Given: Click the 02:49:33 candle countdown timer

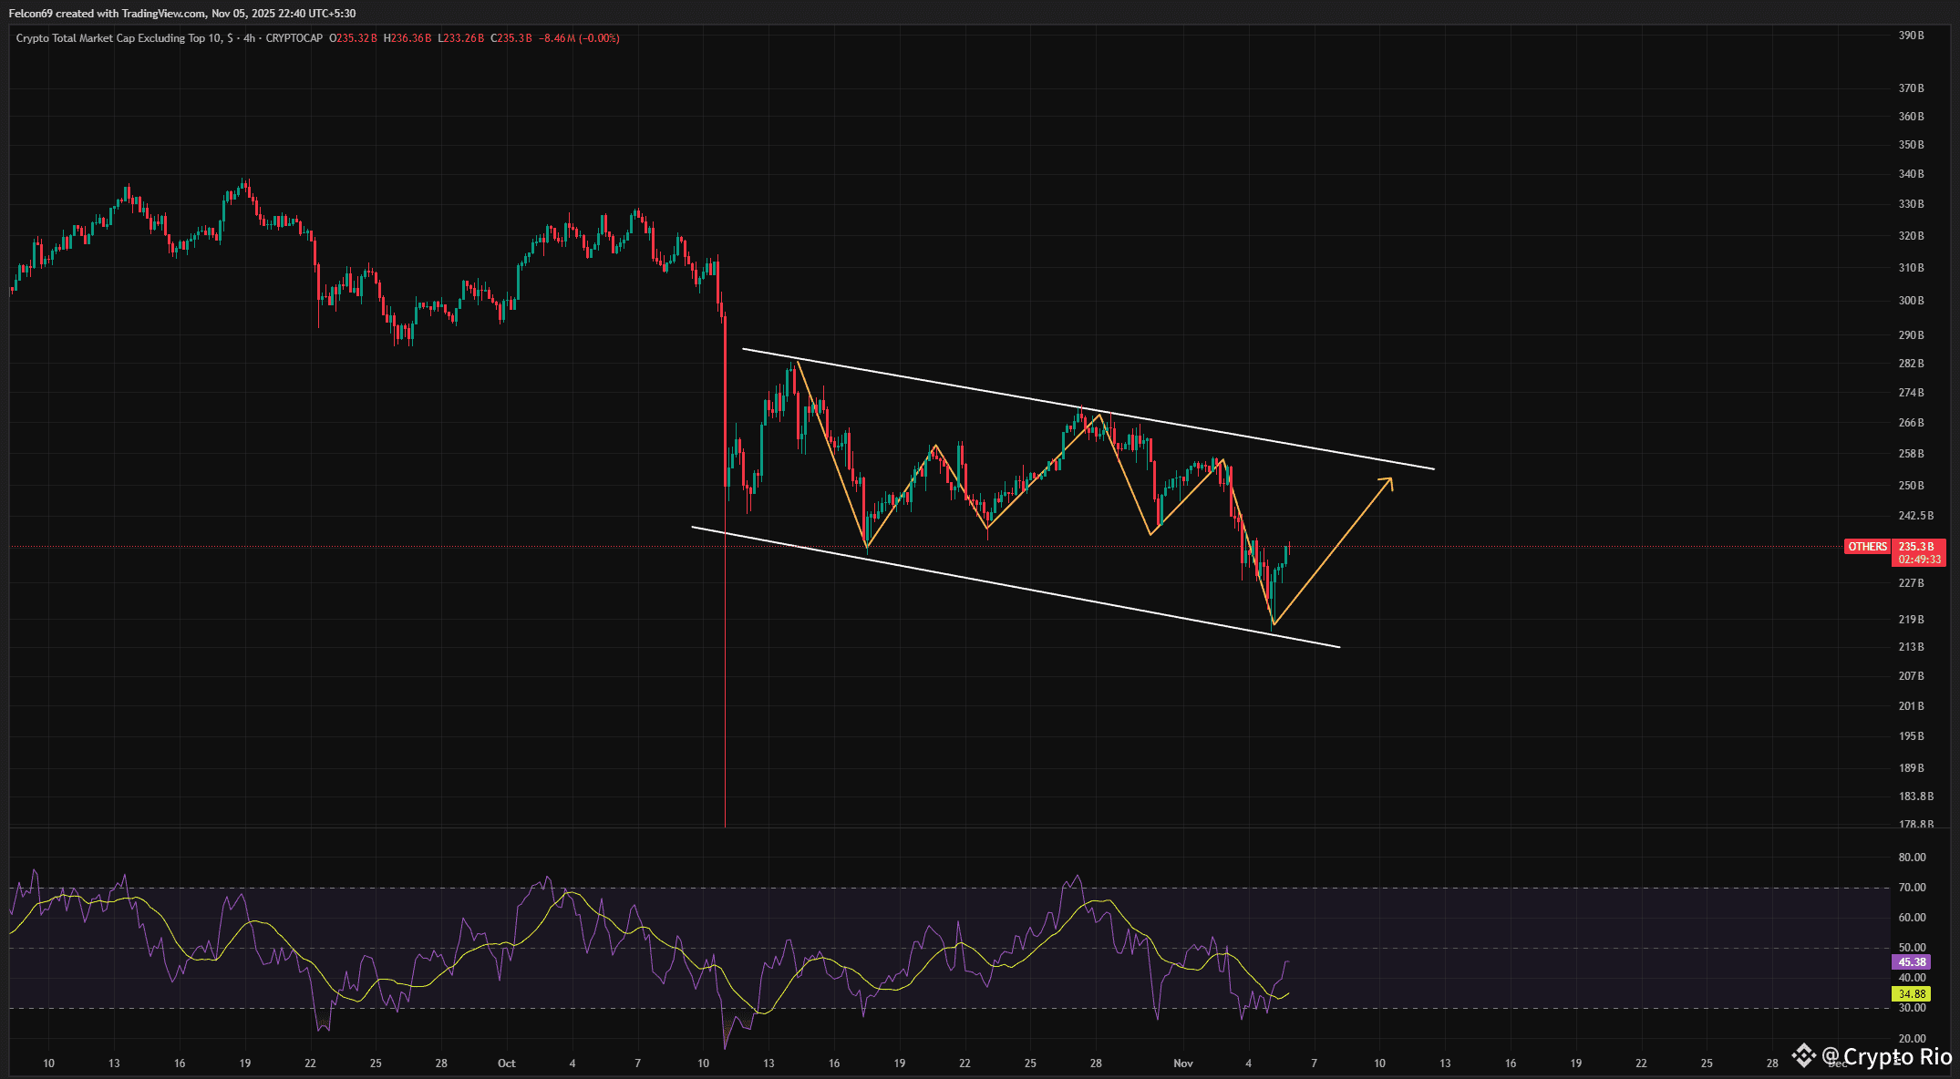Looking at the screenshot, I should tap(1919, 560).
